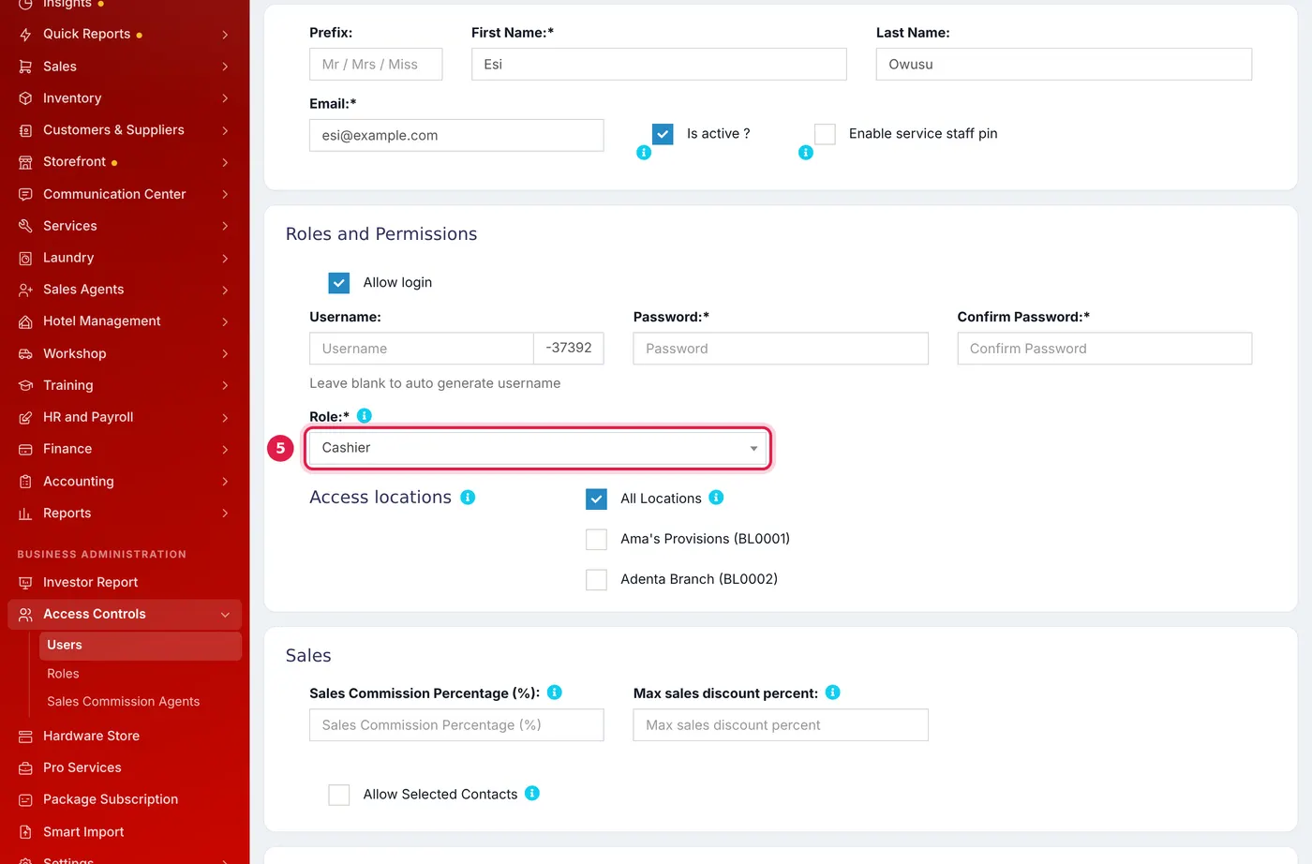Click the Communication Center chat icon
The width and height of the screenshot is (1312, 864).
(x=25, y=194)
